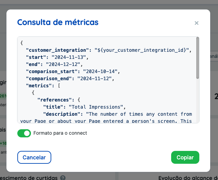Copy the query with Copiar button
This screenshot has width=218, height=180.
pyautogui.click(x=185, y=157)
